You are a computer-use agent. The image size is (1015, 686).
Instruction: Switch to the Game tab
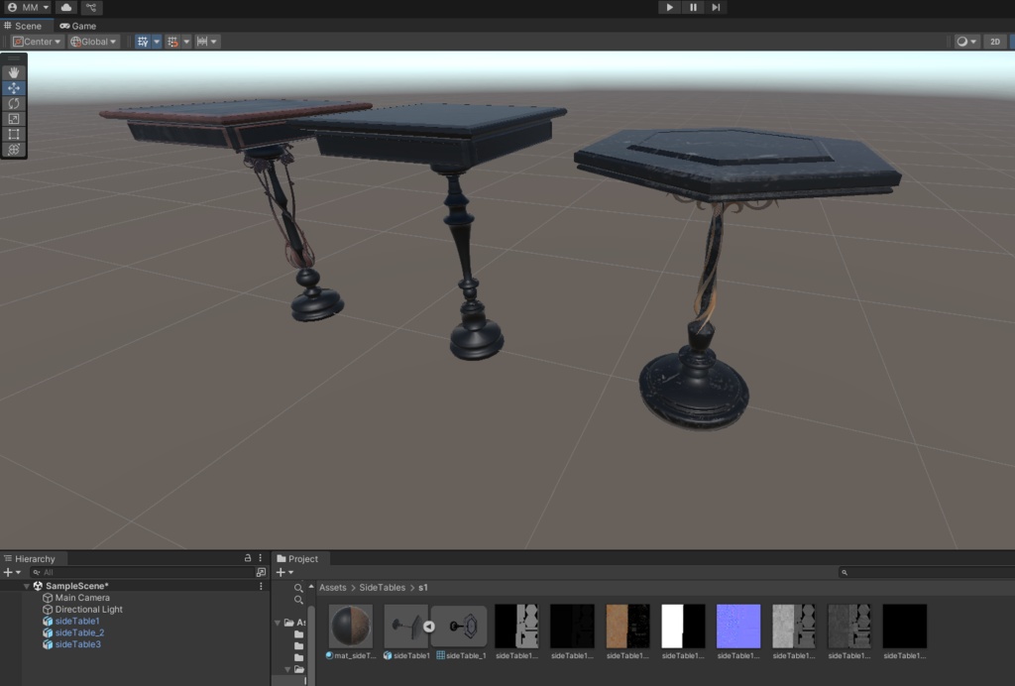78,26
